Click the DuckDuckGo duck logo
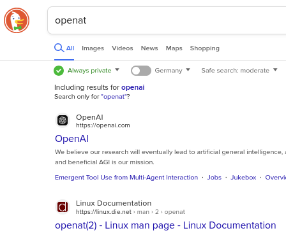The height and width of the screenshot is (233, 286). click(17, 20)
